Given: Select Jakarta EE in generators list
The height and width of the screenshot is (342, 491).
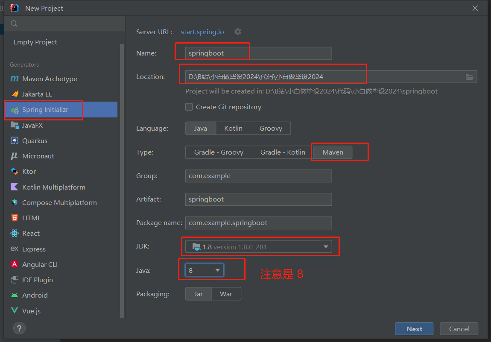Looking at the screenshot, I should pyautogui.click(x=37, y=94).
